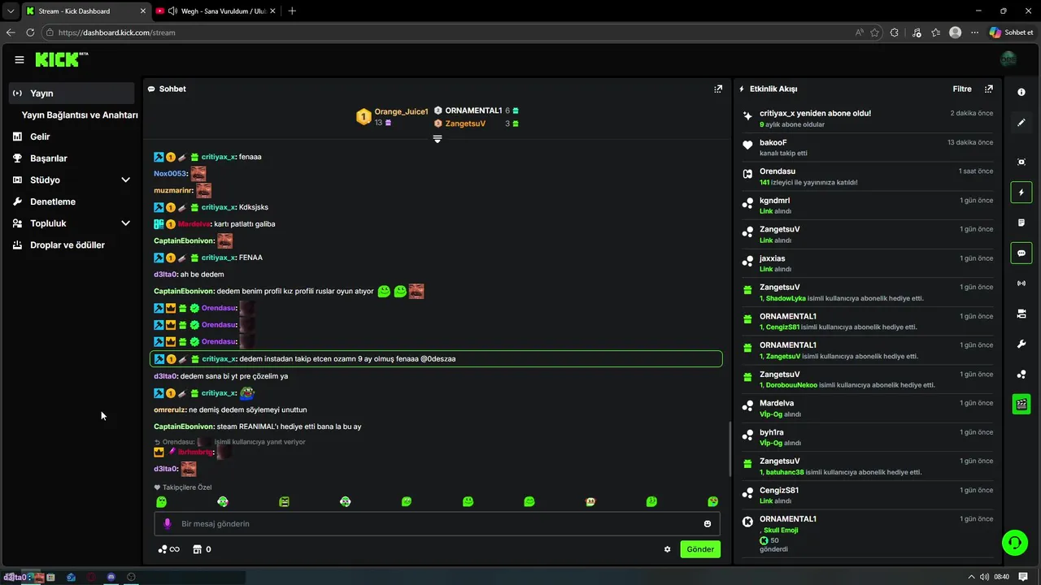Select the highlighted critiyax_x 9 ay message
The width and height of the screenshot is (1041, 585).
pyautogui.click(x=436, y=358)
